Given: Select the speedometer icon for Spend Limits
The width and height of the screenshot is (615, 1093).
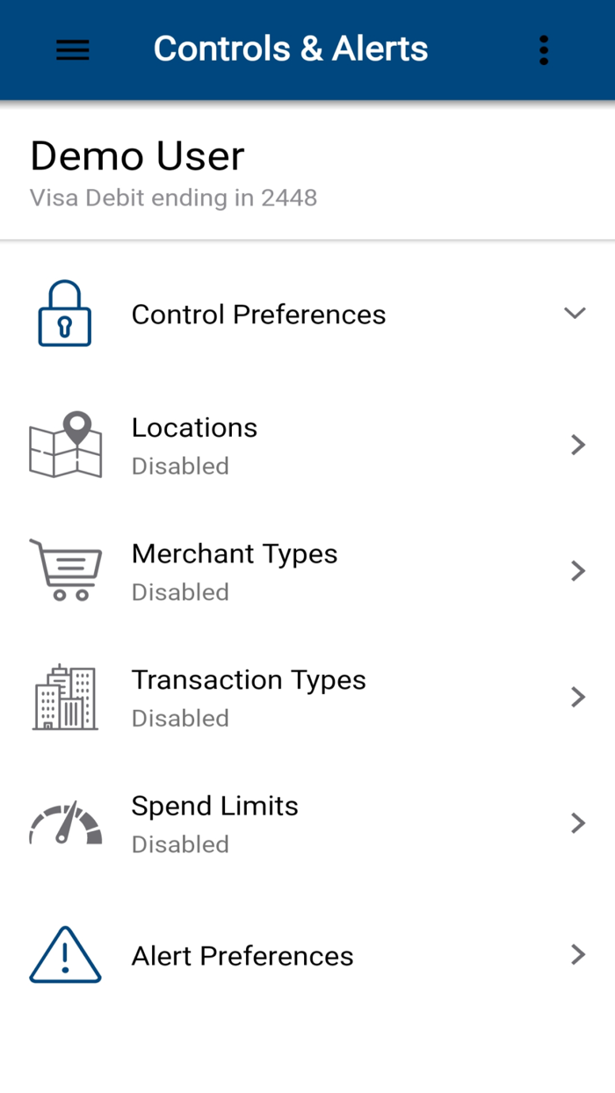Looking at the screenshot, I should click(65, 823).
